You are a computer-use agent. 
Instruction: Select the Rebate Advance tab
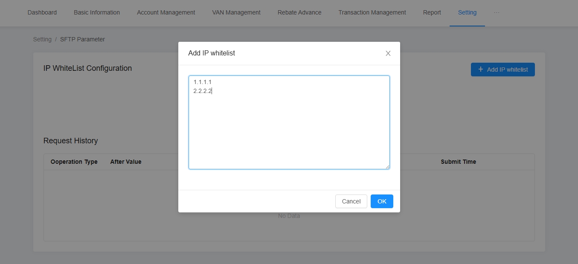299,12
